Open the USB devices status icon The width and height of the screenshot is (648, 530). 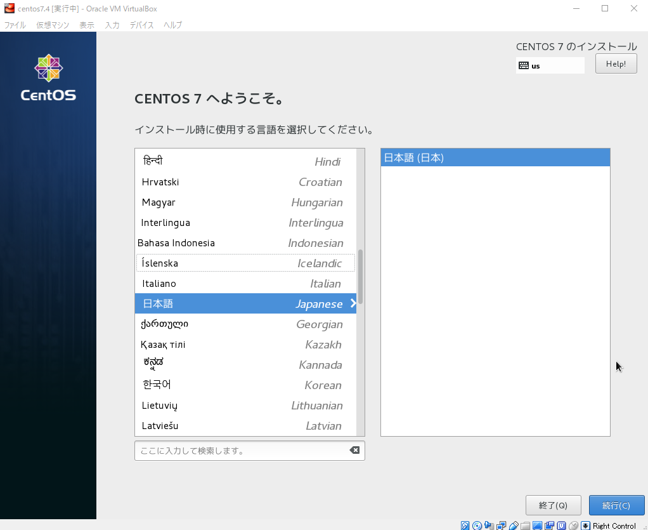pos(513,526)
